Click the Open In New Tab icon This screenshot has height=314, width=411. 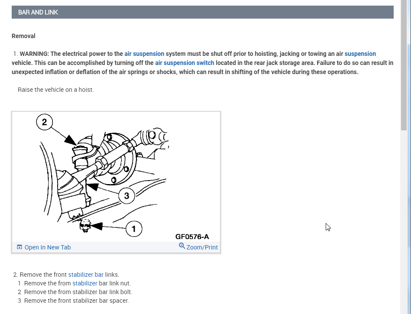(x=19, y=247)
